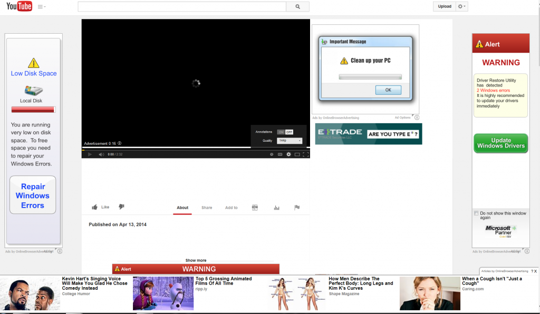Click the magnifier search button

[297, 6]
